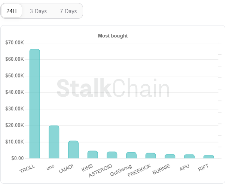Click the TROLL x-axis label
The image size is (226, 184).
pyautogui.click(x=27, y=169)
